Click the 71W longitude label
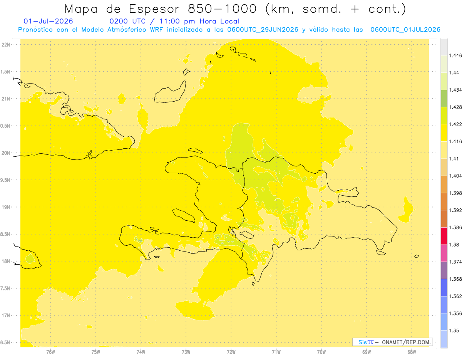 (276, 352)
